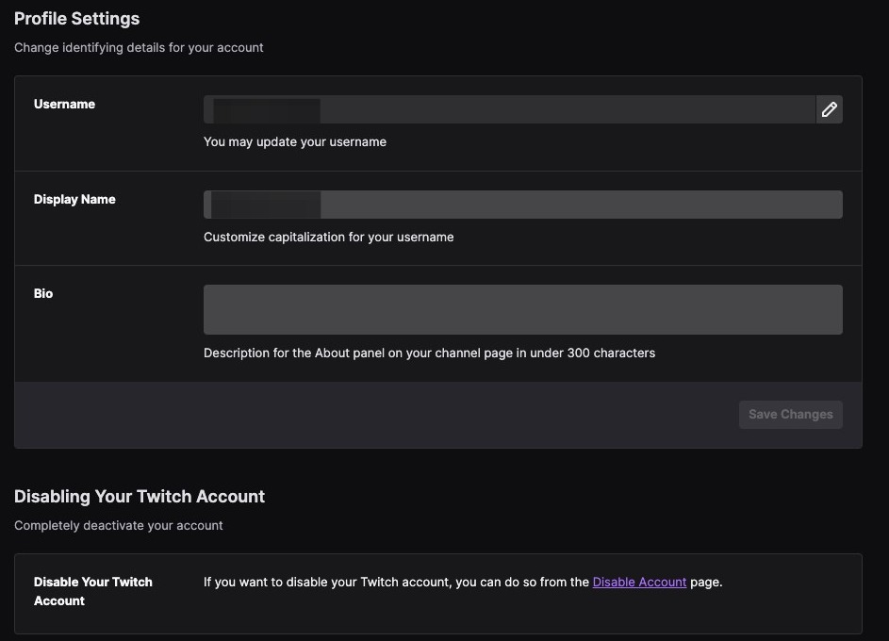This screenshot has width=889, height=641.
Task: Click the Display Name row label
Action: pyautogui.click(x=74, y=200)
